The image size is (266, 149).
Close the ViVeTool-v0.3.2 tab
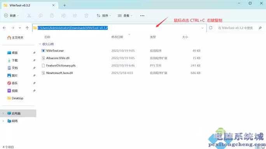pyautogui.click(x=53, y=5)
